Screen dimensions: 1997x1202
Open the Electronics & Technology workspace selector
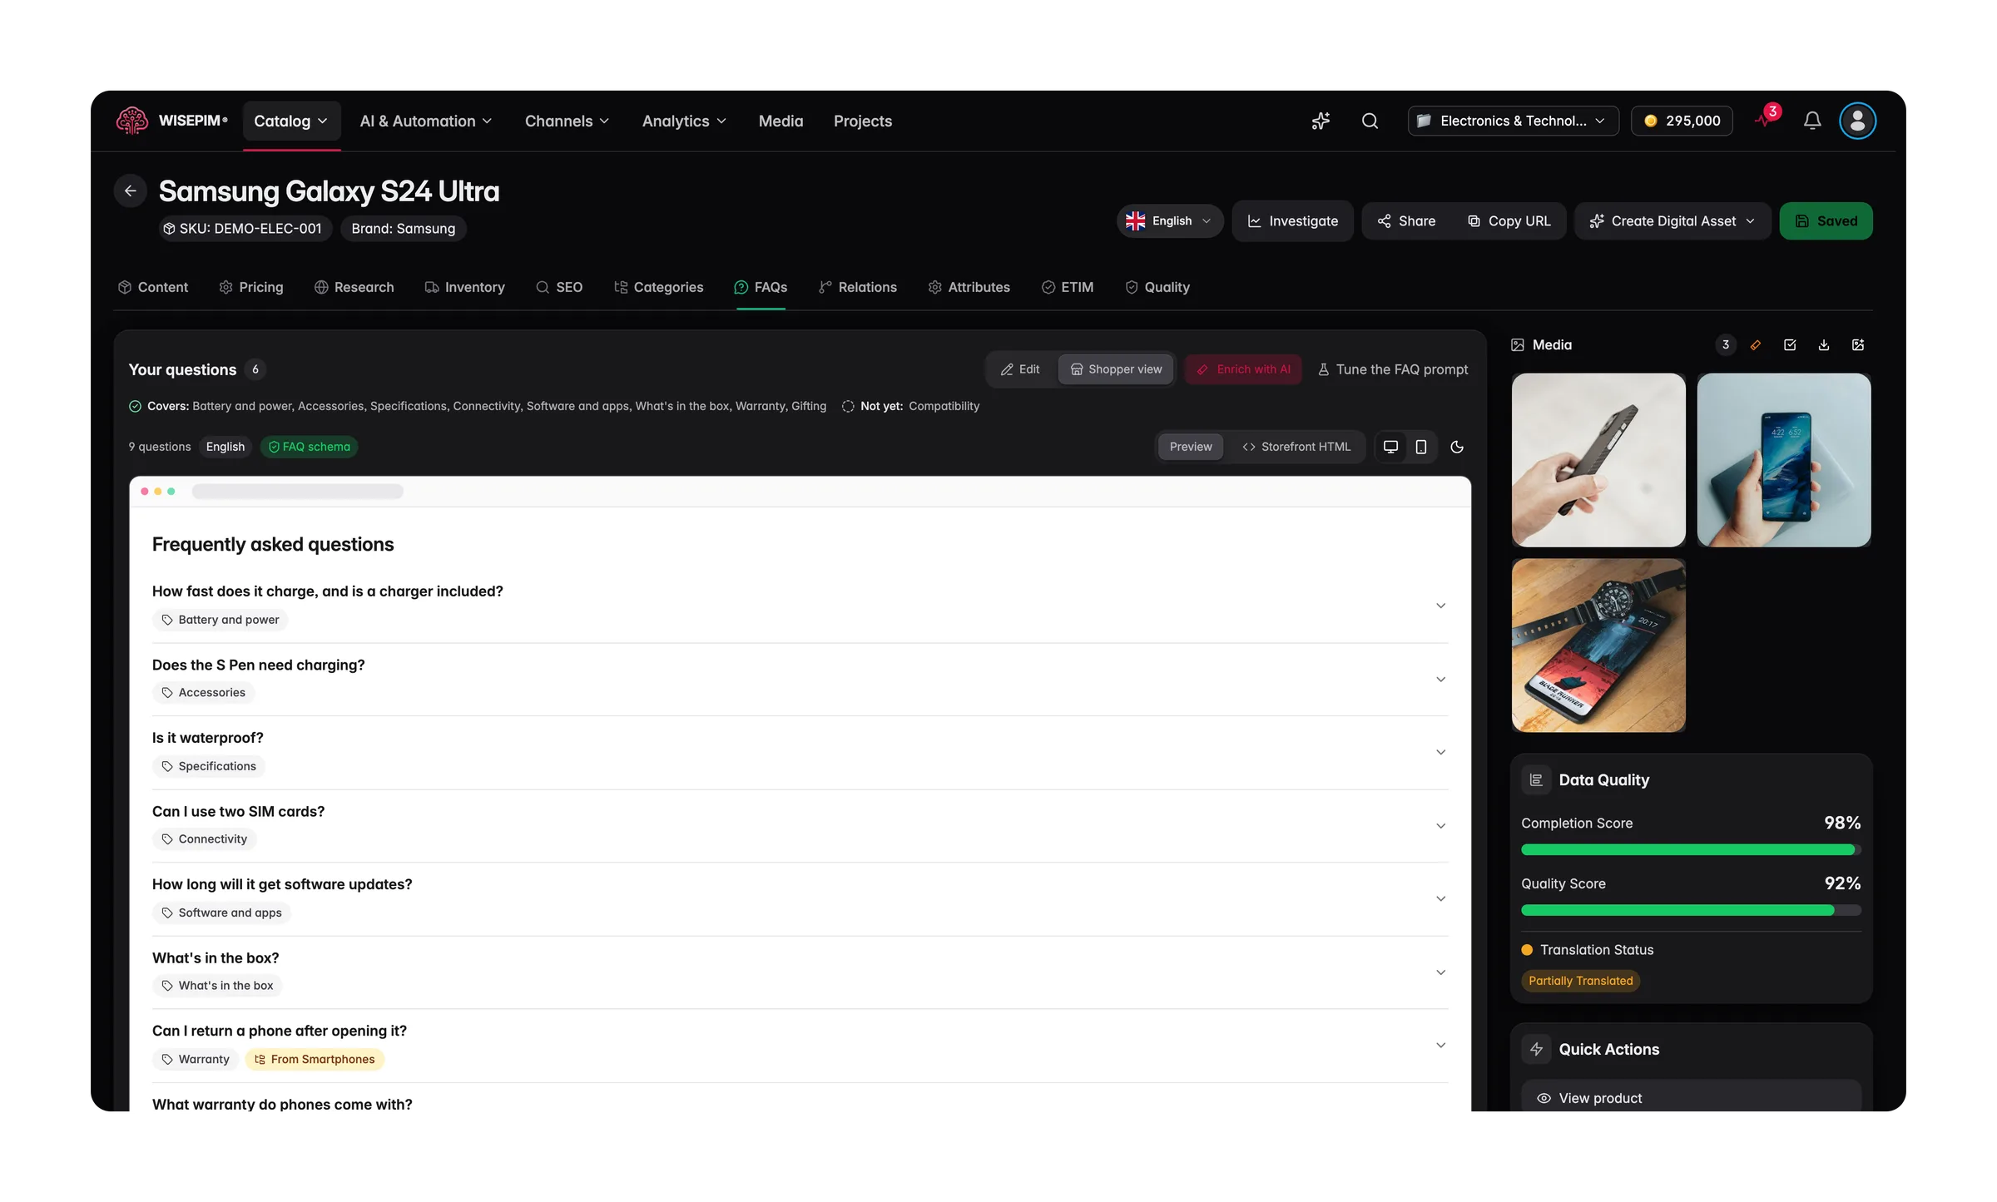click(x=1513, y=121)
